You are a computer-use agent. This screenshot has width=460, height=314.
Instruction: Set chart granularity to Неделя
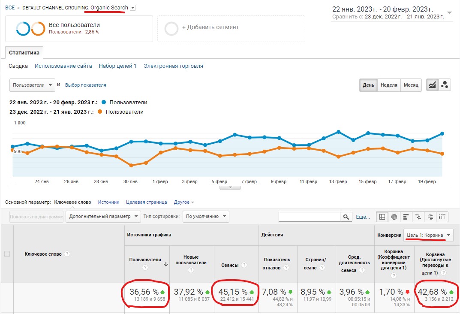coord(389,85)
